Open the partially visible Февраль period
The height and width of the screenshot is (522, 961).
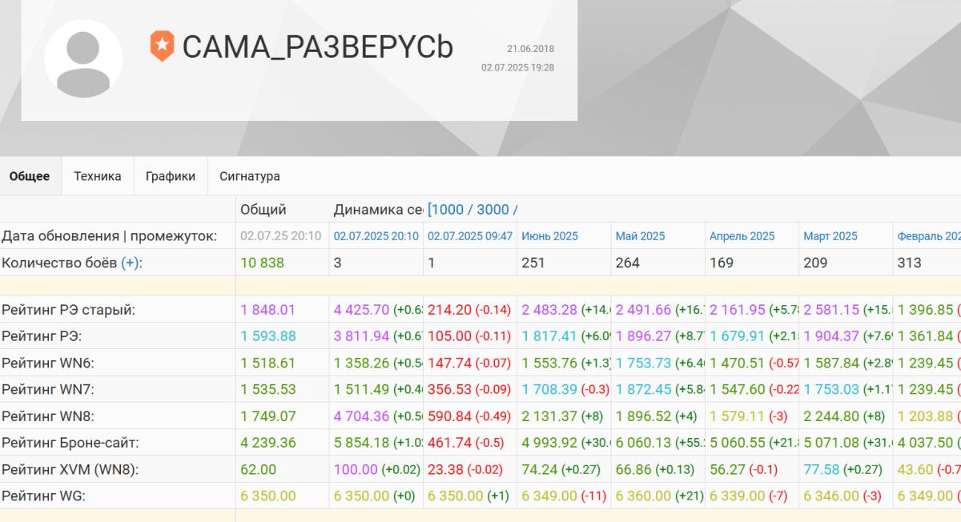point(928,236)
